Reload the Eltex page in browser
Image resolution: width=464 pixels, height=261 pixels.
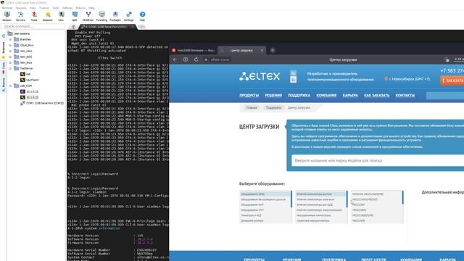point(196,59)
